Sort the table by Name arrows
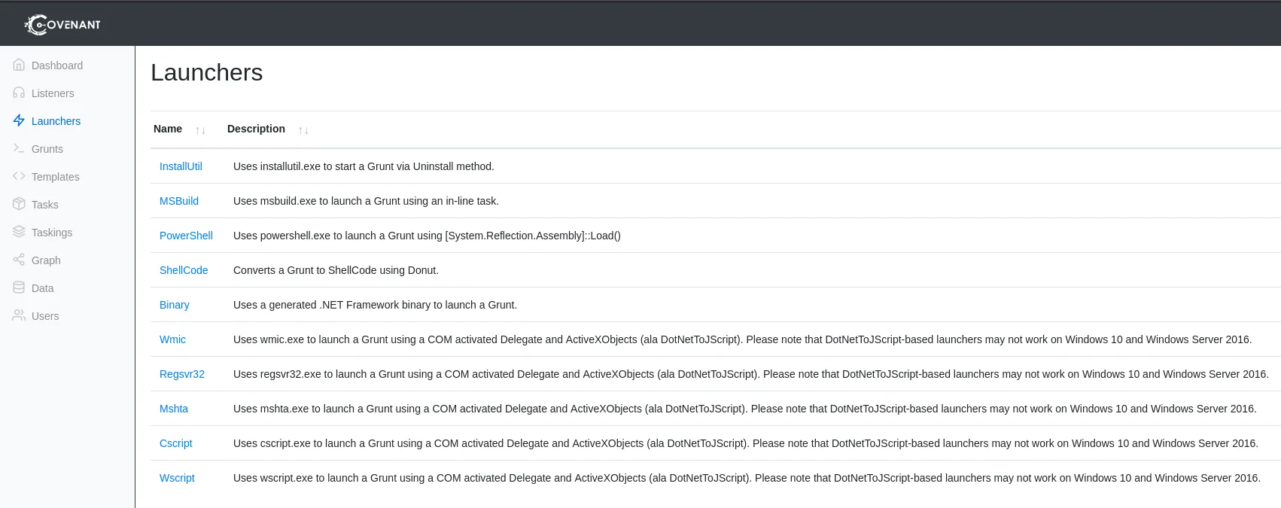Screen dimensions: 1281x508 pos(200,130)
